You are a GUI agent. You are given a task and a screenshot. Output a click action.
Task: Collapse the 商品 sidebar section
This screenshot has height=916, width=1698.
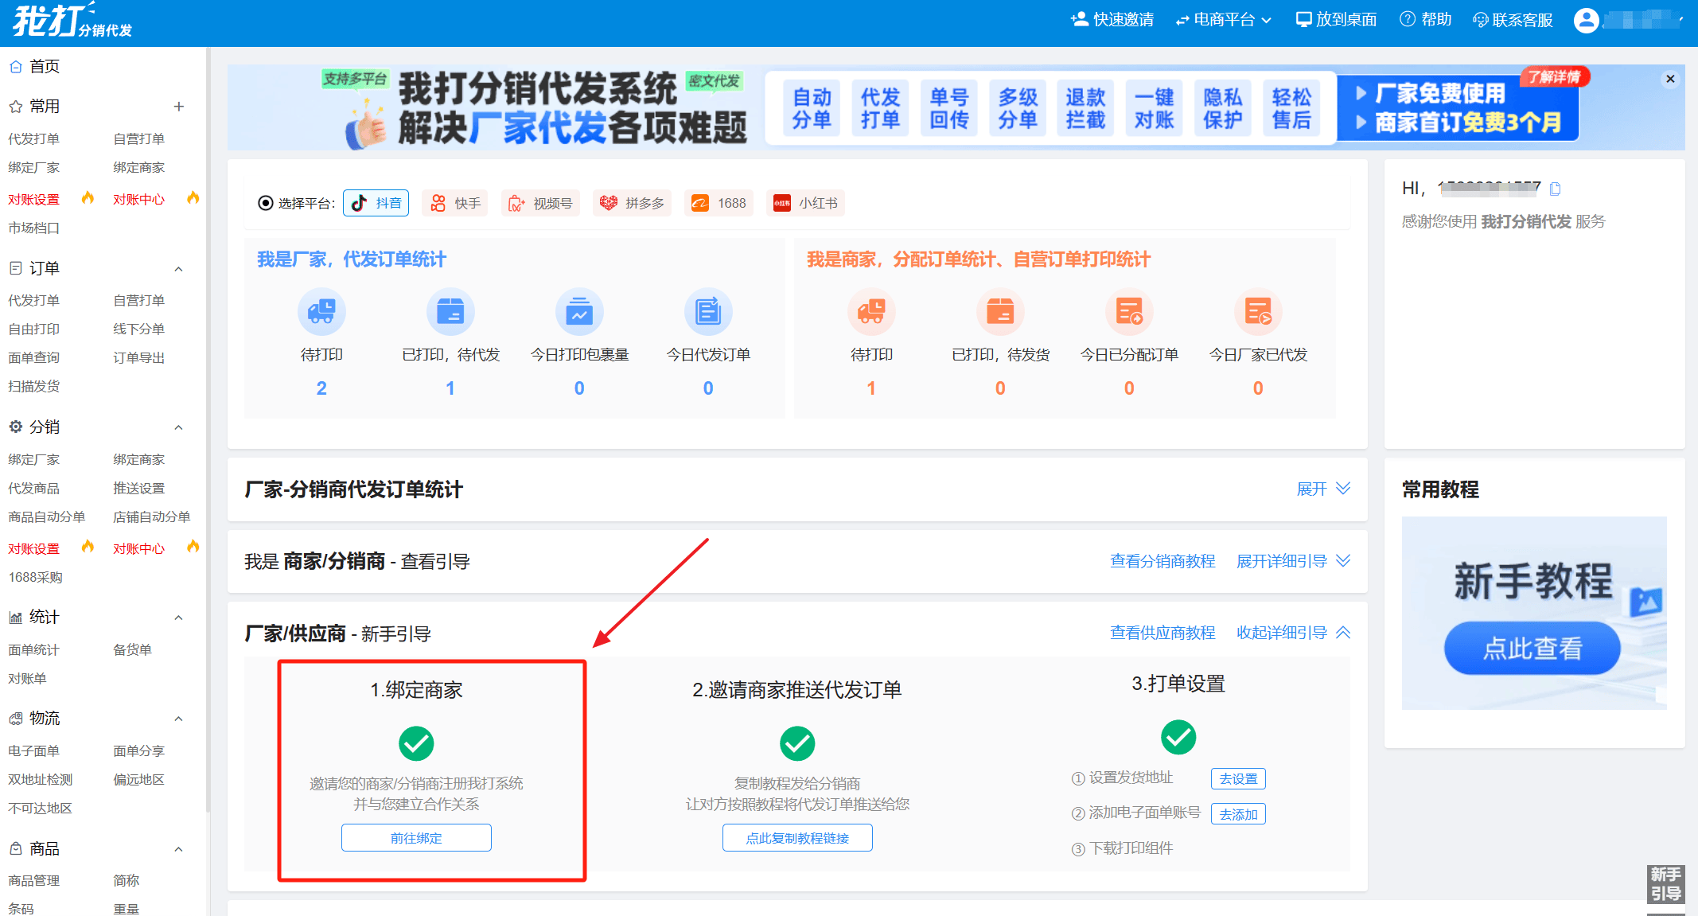click(x=179, y=849)
